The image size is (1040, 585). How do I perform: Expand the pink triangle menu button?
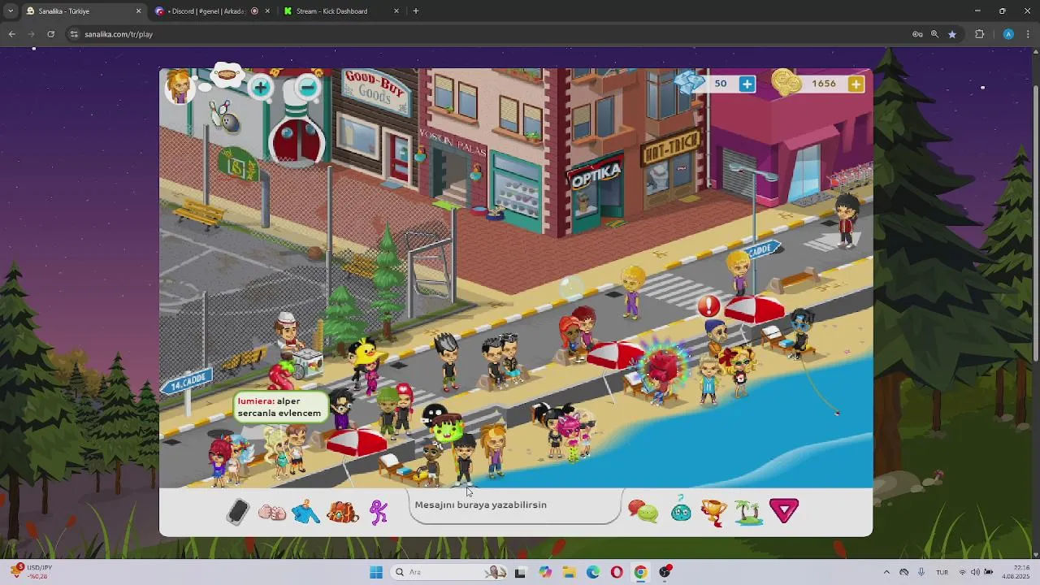click(784, 510)
